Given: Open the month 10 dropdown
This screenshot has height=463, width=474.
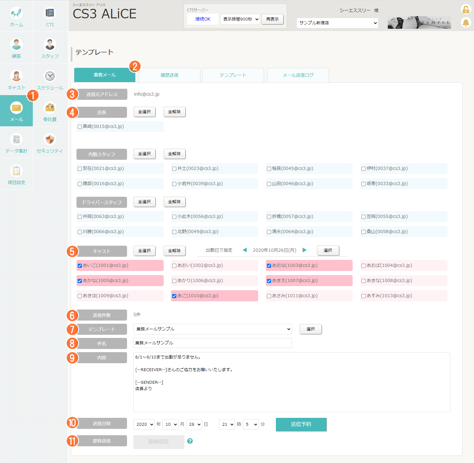Looking at the screenshot, I should point(170,424).
